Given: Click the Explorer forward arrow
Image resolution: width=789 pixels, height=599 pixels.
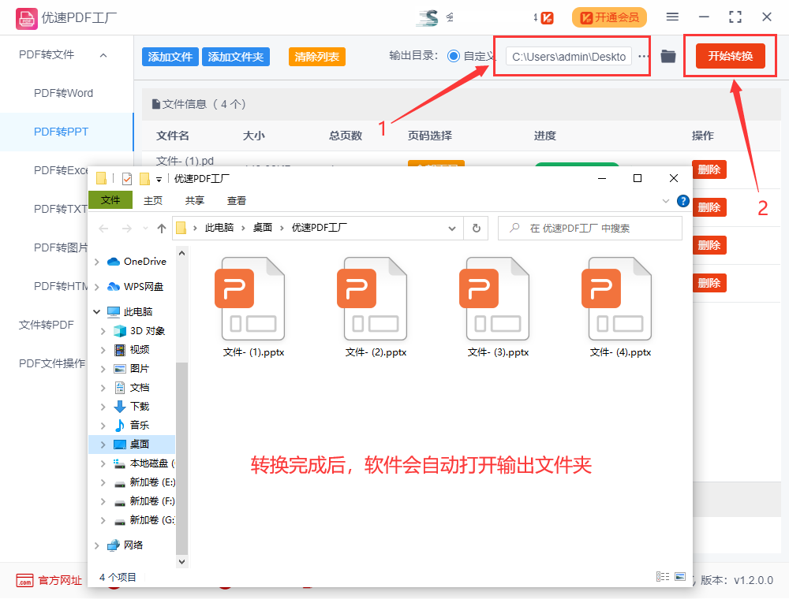Looking at the screenshot, I should click(127, 229).
